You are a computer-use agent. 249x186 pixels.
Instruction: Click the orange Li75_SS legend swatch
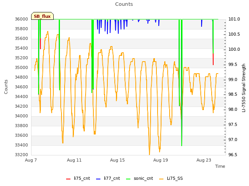161,179
